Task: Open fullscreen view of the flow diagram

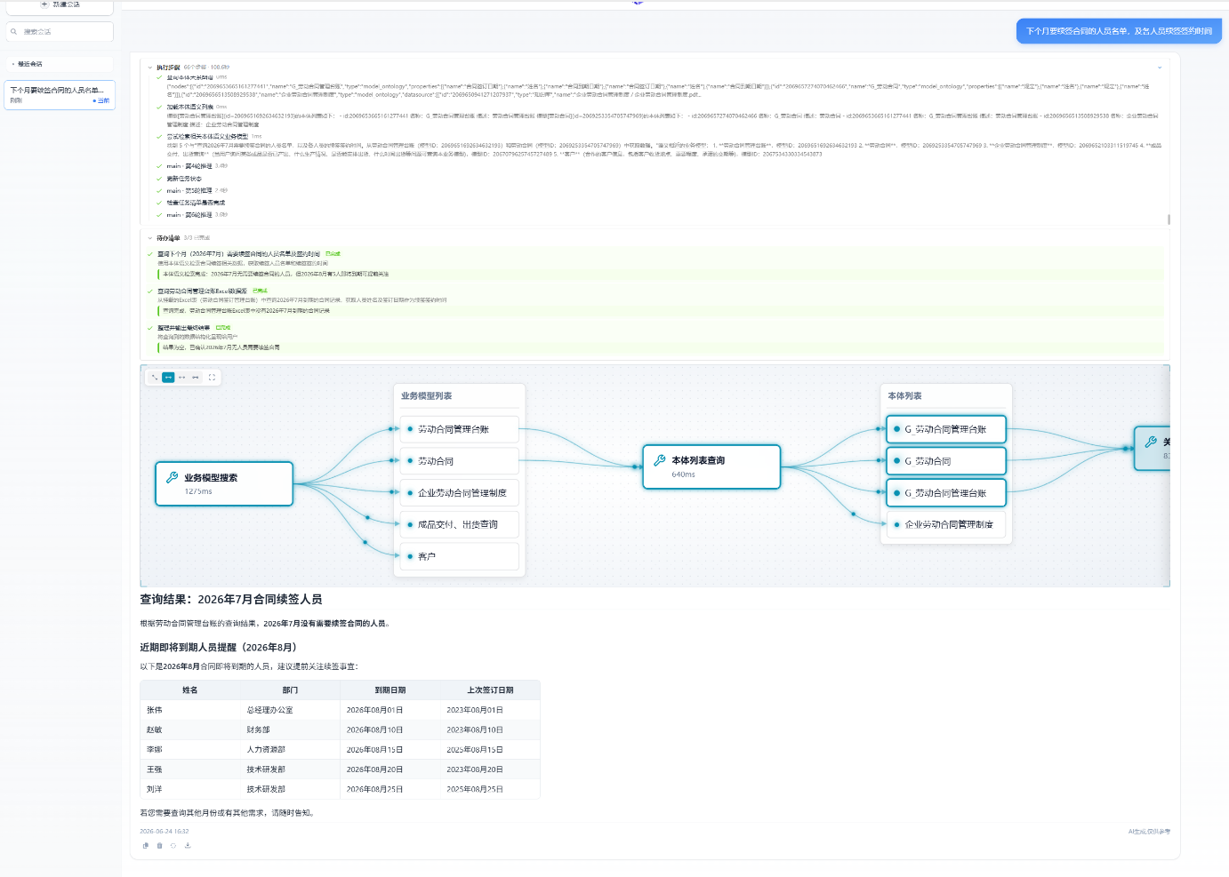Action: 212,378
